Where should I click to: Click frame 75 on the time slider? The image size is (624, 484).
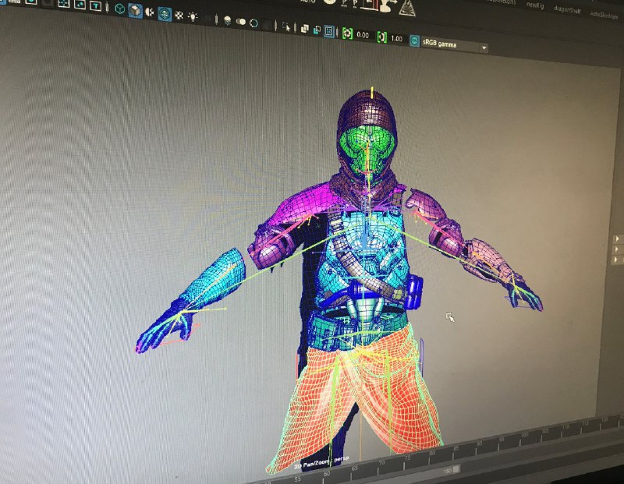click(x=407, y=458)
